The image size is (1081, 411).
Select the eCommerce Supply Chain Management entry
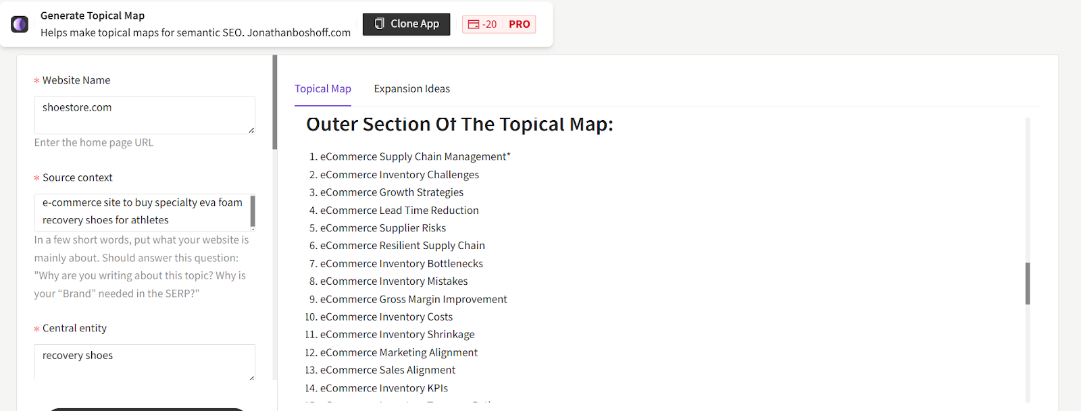click(x=414, y=156)
